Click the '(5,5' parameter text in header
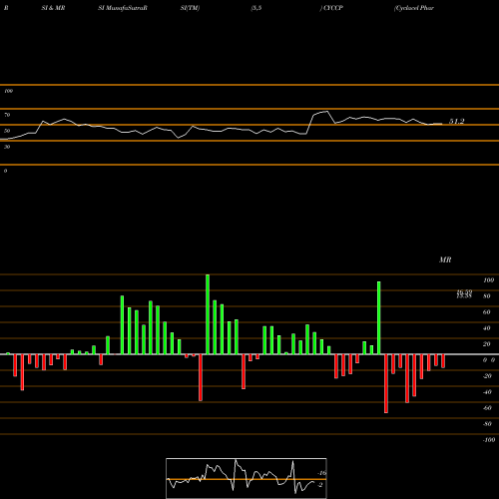Screen dimensions: 499x499 click(256, 8)
